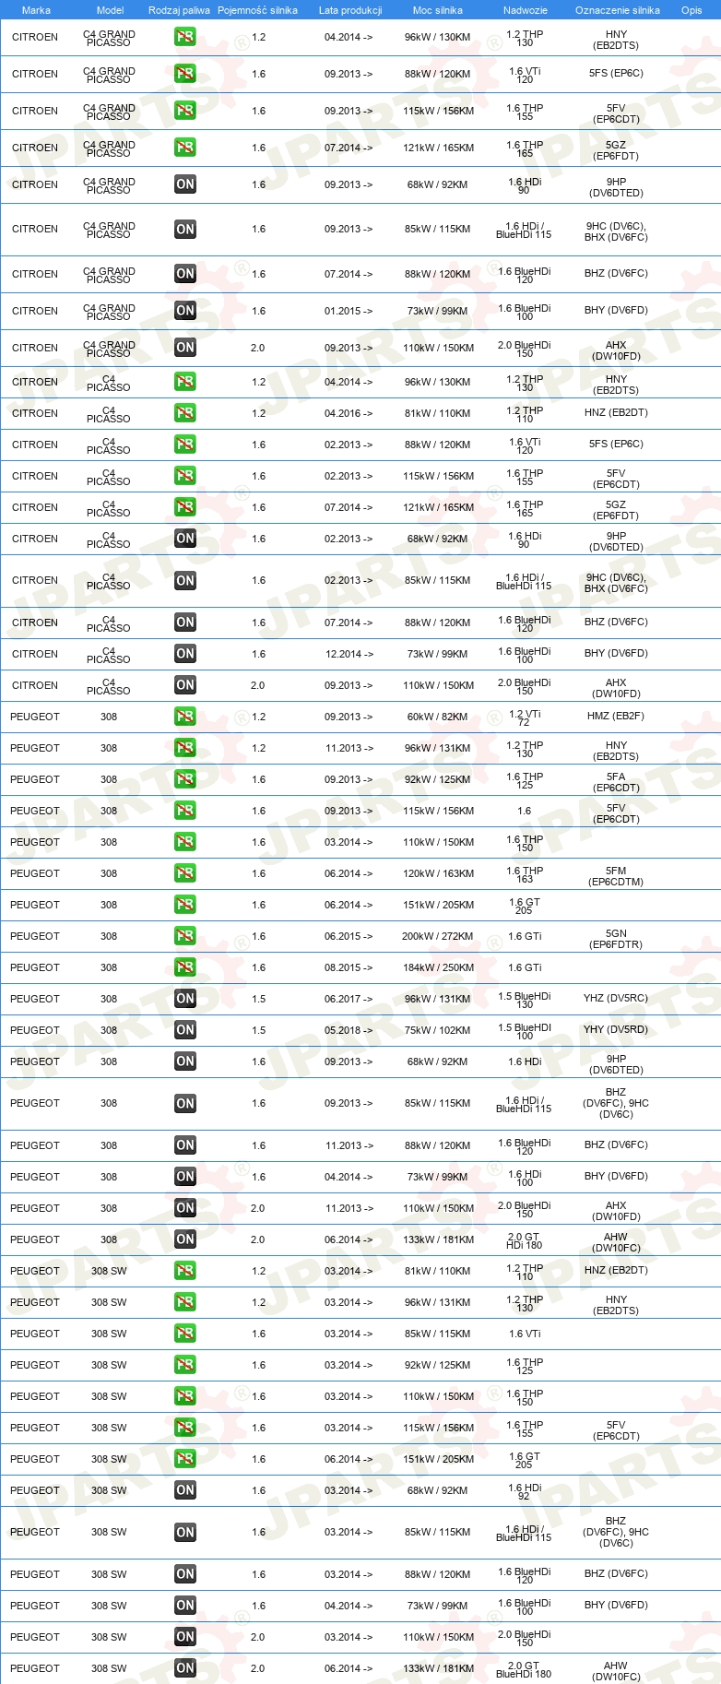Click power value 60kW / 82KM

click(437, 717)
